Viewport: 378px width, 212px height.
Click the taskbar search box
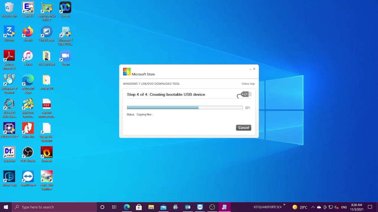pyautogui.click(x=54, y=207)
